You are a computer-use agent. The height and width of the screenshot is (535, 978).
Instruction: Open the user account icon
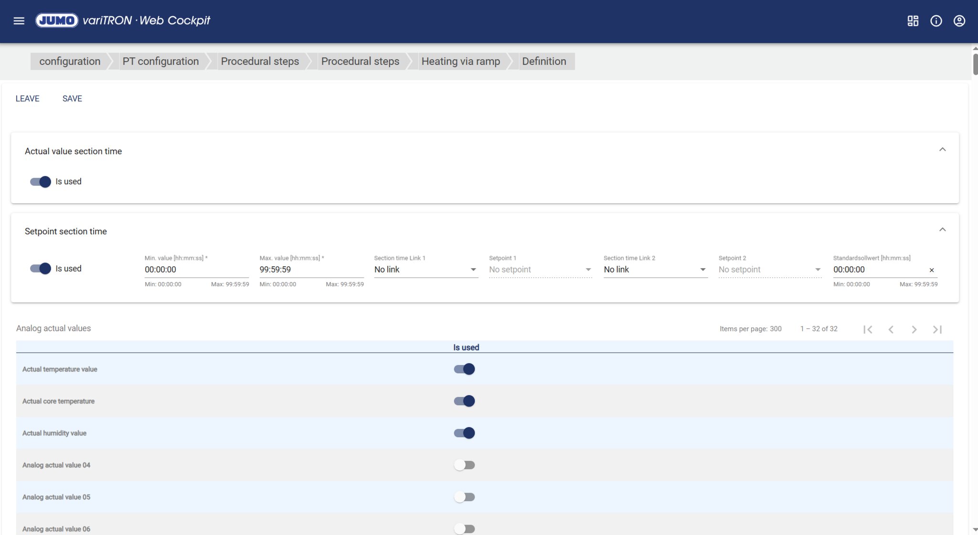pos(959,21)
